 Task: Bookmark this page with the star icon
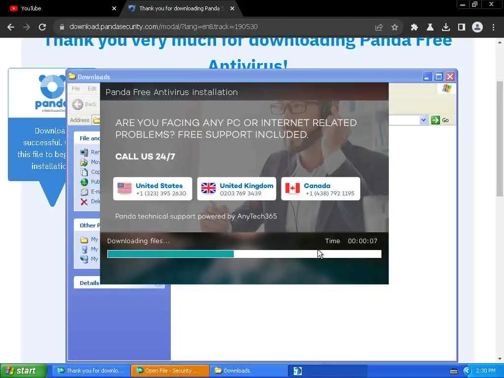(395, 28)
